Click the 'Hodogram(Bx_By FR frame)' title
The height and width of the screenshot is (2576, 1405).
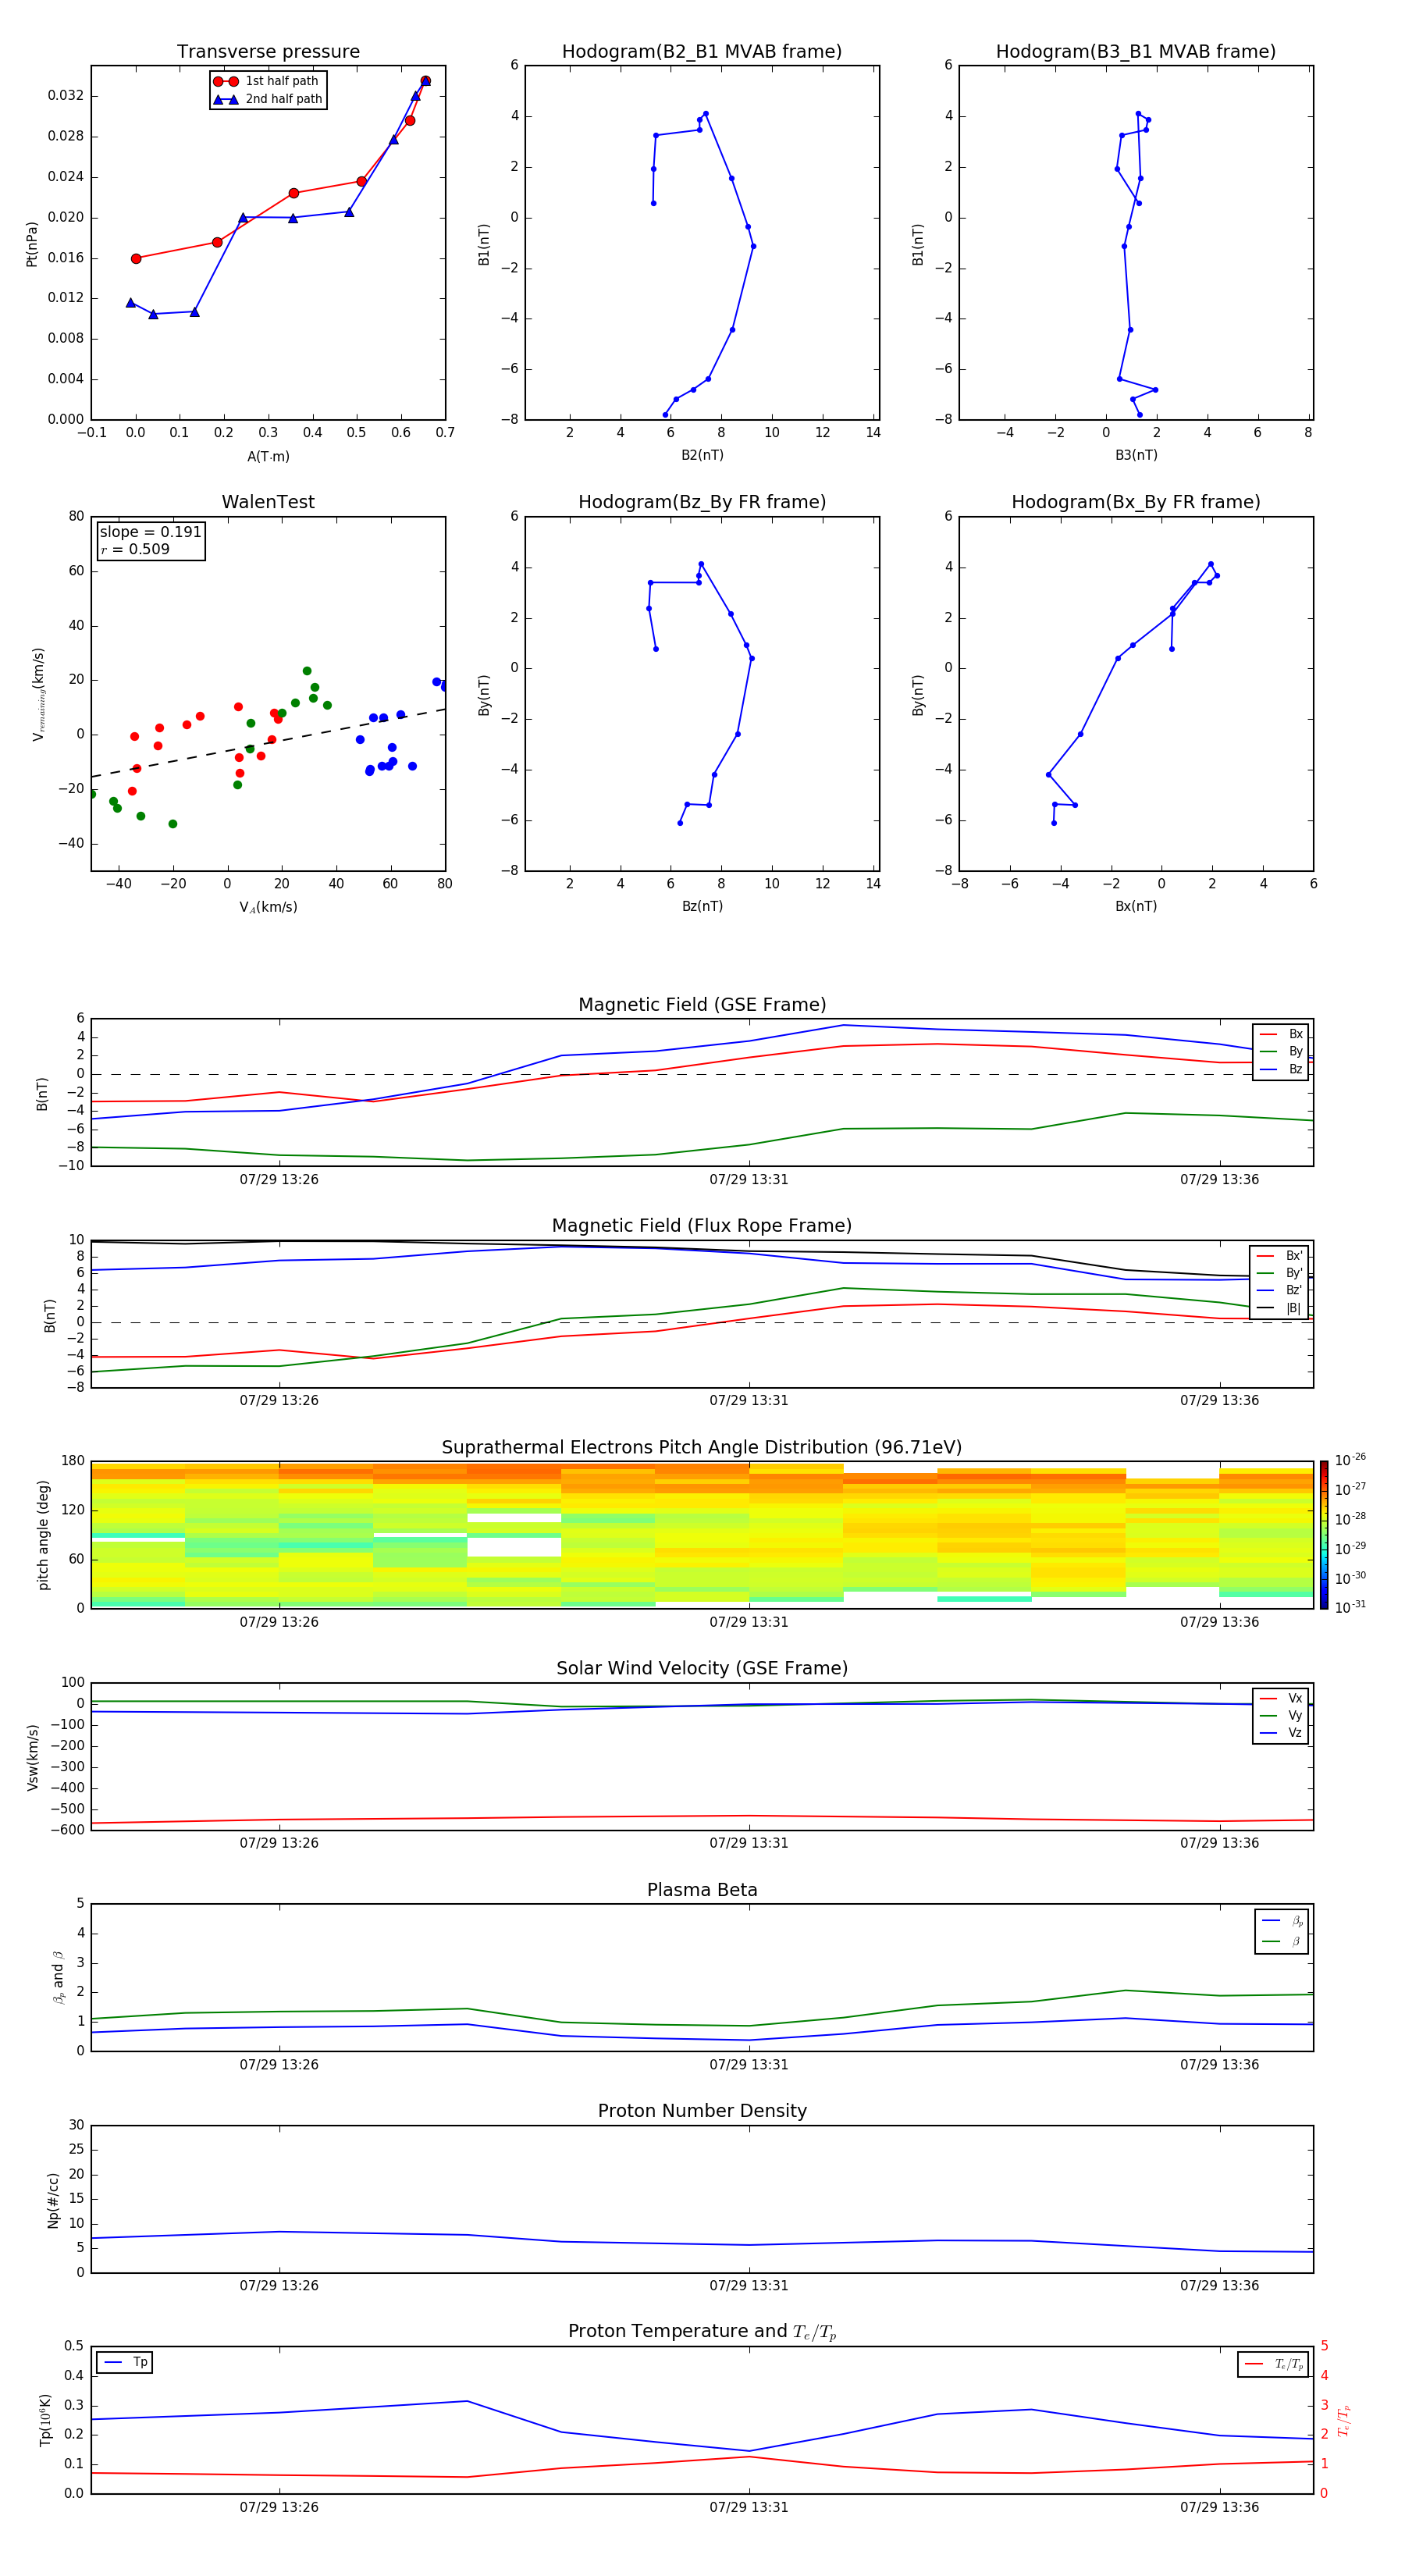1136,502
